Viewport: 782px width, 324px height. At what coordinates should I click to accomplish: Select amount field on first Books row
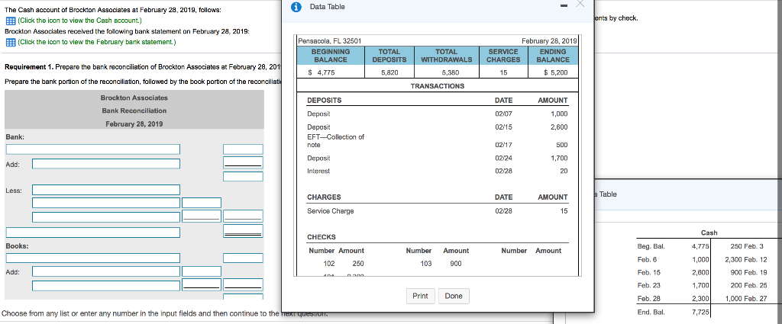coord(243,258)
